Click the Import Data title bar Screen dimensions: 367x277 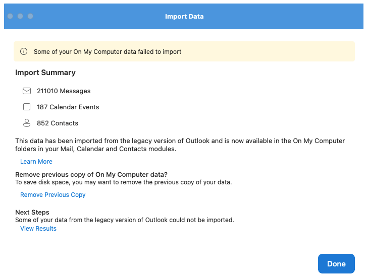point(184,17)
